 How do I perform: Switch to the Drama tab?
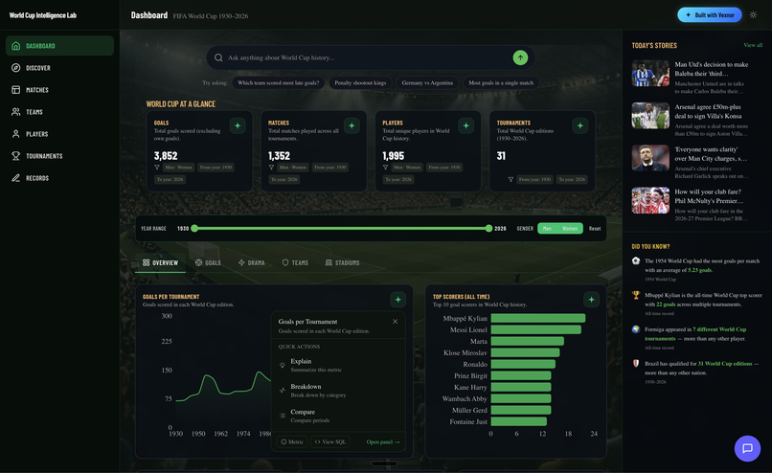pos(251,263)
